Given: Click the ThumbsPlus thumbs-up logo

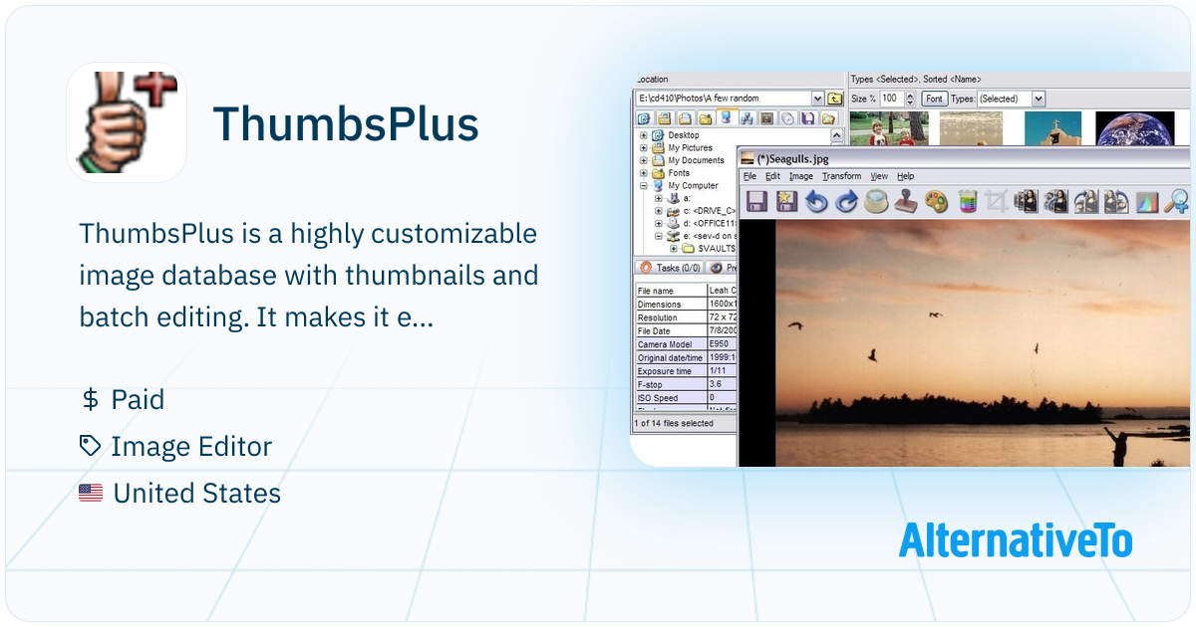Looking at the screenshot, I should 127,122.
